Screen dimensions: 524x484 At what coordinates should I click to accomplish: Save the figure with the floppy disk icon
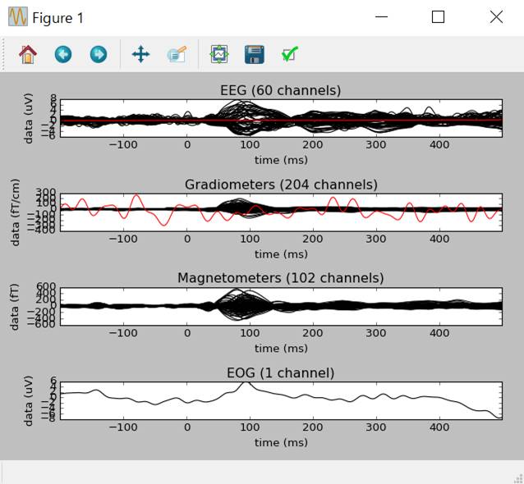click(255, 55)
